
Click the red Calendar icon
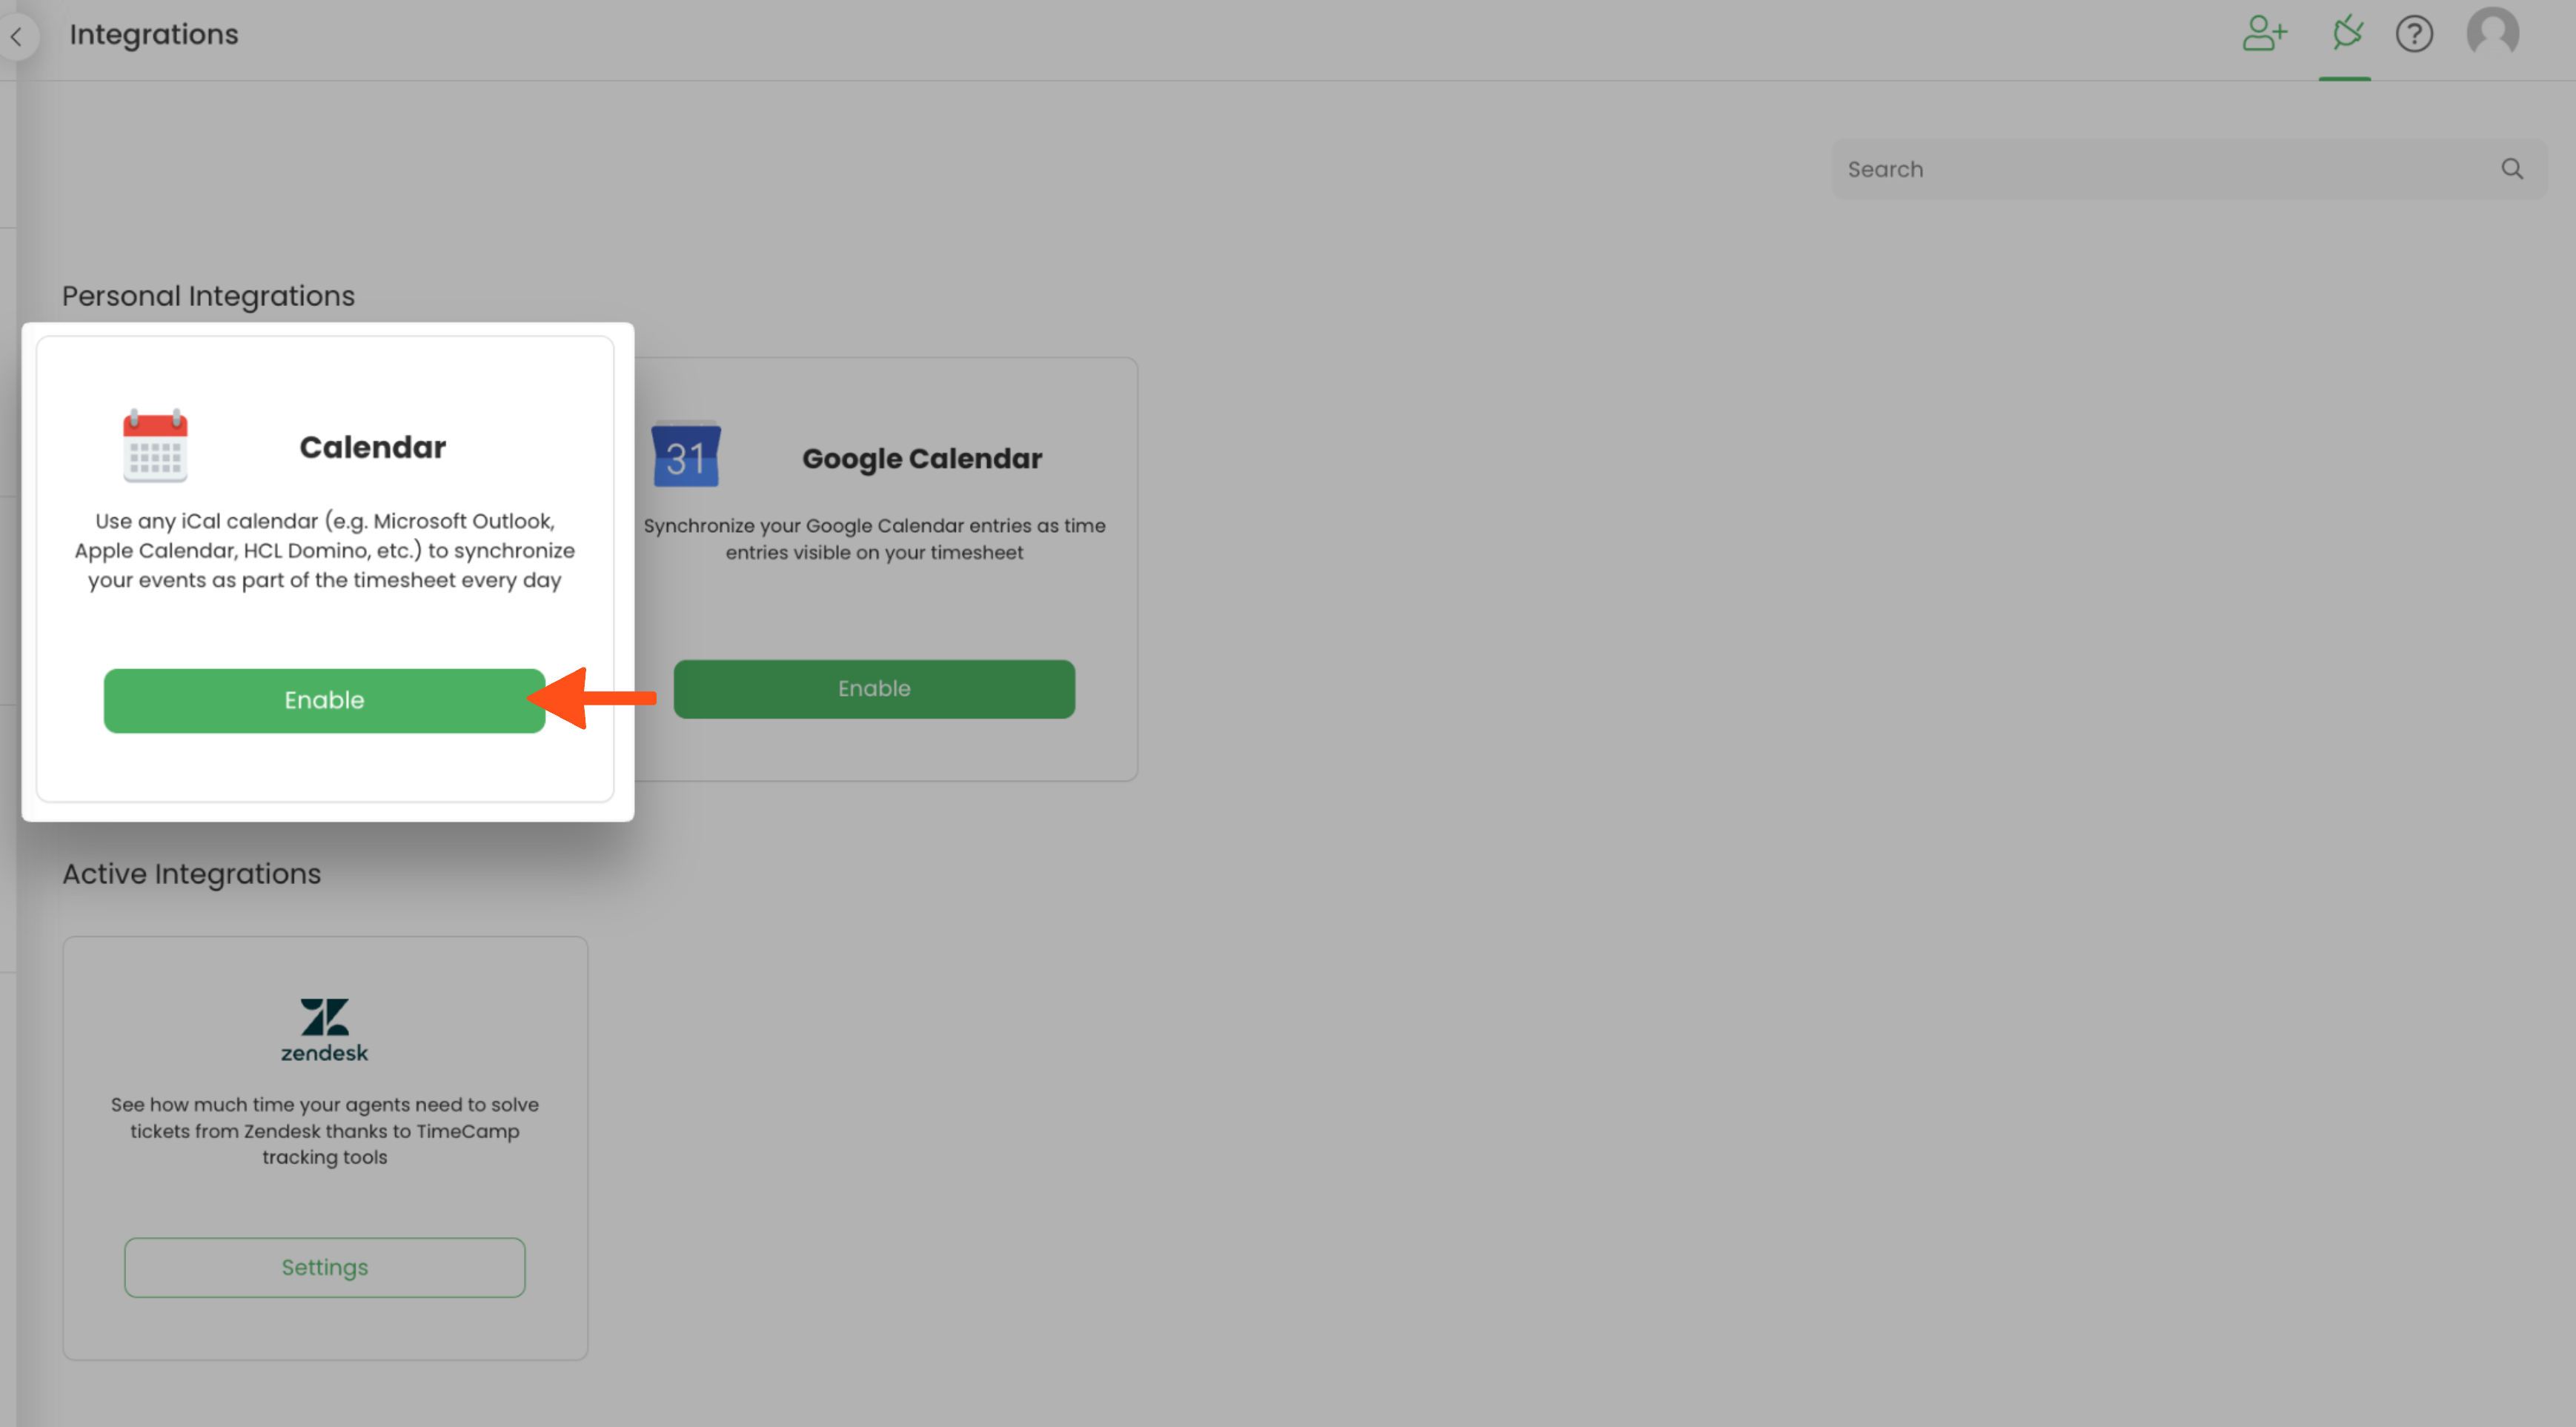tap(155, 446)
